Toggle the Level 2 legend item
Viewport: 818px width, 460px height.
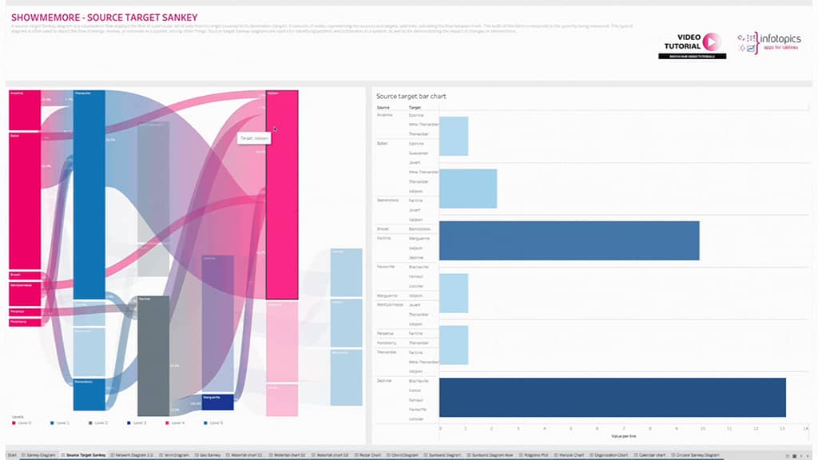[x=98, y=423]
